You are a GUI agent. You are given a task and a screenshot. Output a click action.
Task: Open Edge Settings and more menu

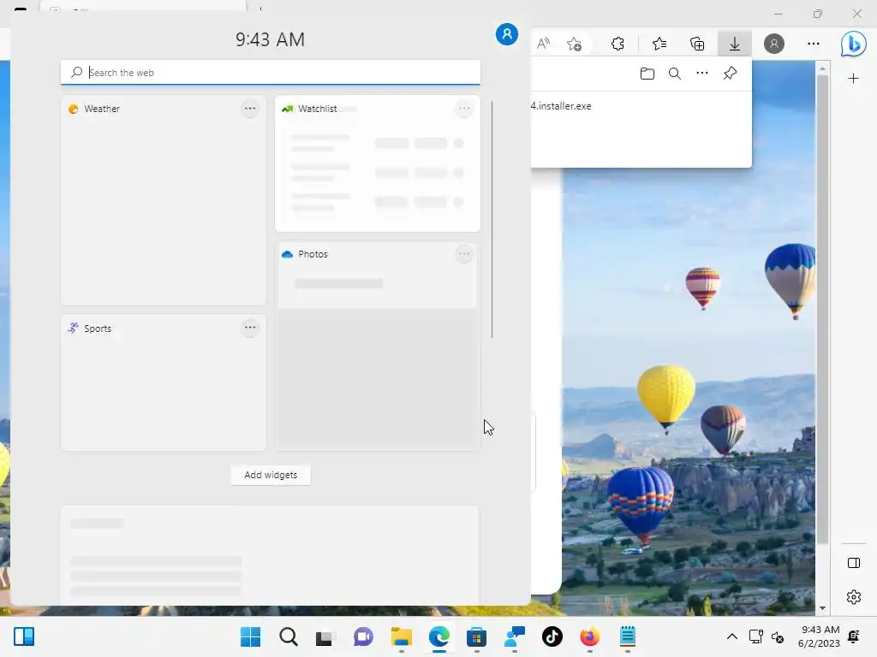(x=814, y=44)
